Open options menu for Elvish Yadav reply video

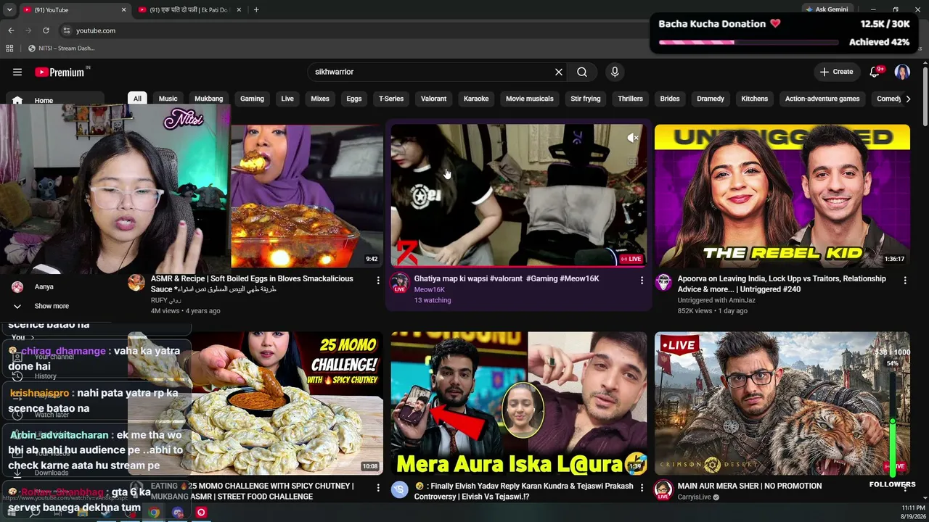click(x=642, y=488)
